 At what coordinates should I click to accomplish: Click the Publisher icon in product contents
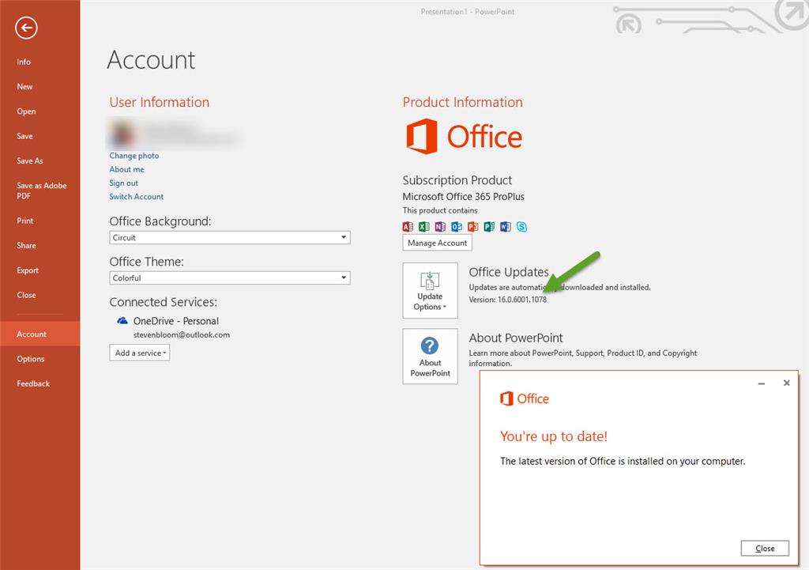[x=489, y=227]
